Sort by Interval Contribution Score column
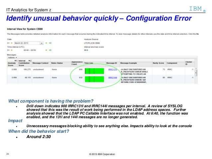Viewport: 212px width, 159px height. (x=25, y=63)
